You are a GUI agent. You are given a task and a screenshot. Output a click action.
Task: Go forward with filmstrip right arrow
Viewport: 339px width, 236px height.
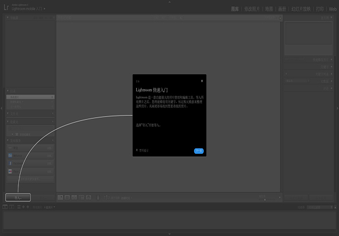[28, 207]
